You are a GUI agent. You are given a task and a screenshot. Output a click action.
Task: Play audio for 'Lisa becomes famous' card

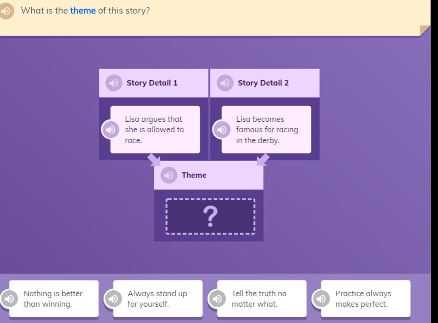point(222,129)
